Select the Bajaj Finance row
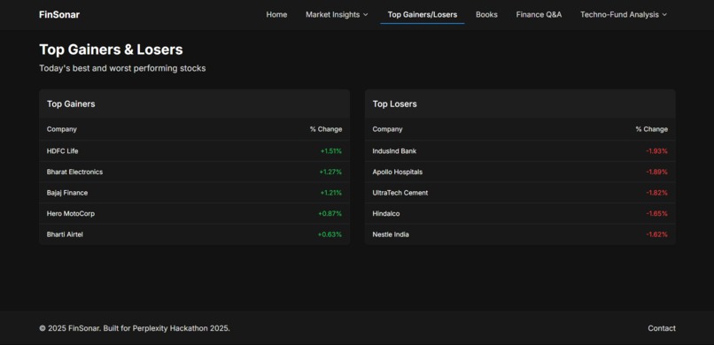714x345 pixels. 194,193
